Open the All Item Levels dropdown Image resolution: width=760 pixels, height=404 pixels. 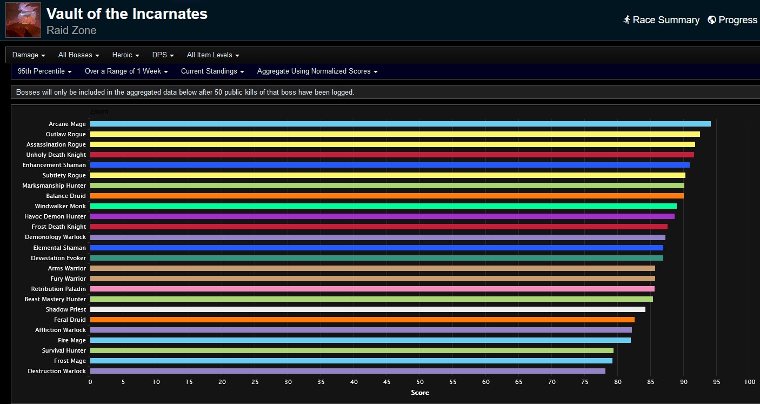pos(212,55)
